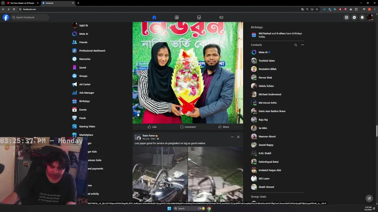Close the Facebook browser tab
The height and width of the screenshot is (212, 378).
pos(73,3)
